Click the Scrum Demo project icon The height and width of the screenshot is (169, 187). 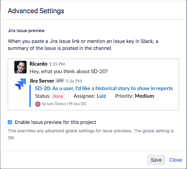click(x=38, y=104)
